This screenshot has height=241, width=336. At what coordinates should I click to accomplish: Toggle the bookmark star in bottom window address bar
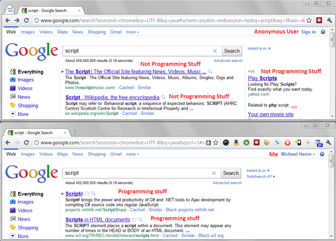pyautogui.click(x=216, y=143)
